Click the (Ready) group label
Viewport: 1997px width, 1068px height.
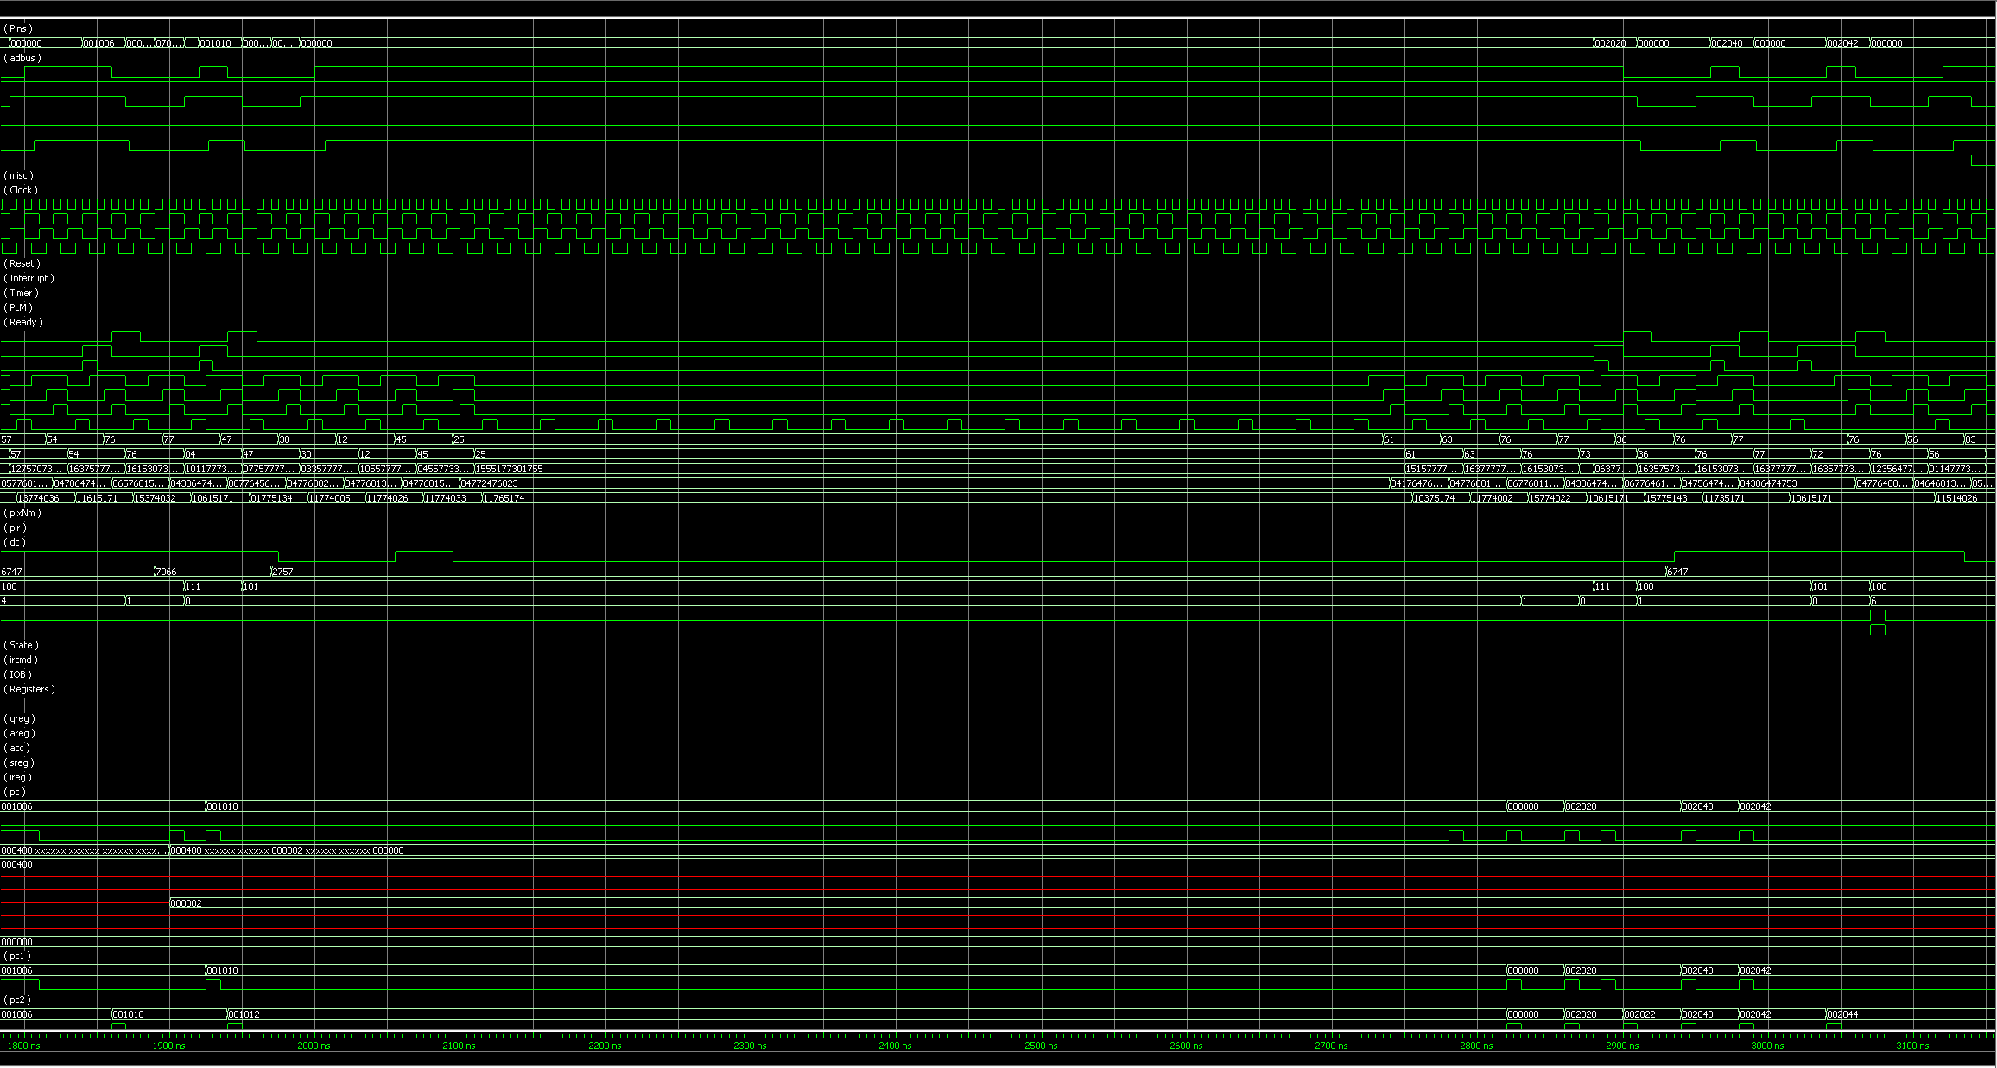tap(23, 322)
